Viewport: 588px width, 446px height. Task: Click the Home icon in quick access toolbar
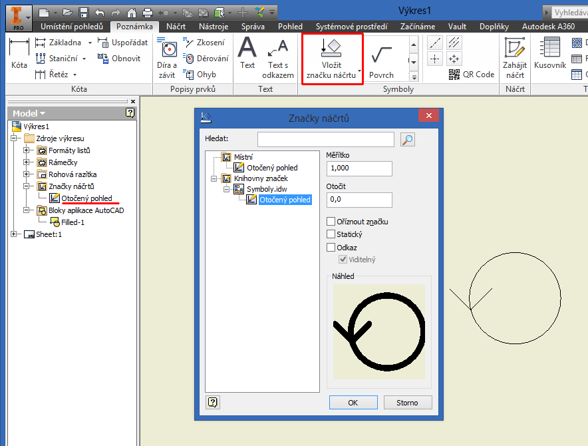(x=132, y=13)
